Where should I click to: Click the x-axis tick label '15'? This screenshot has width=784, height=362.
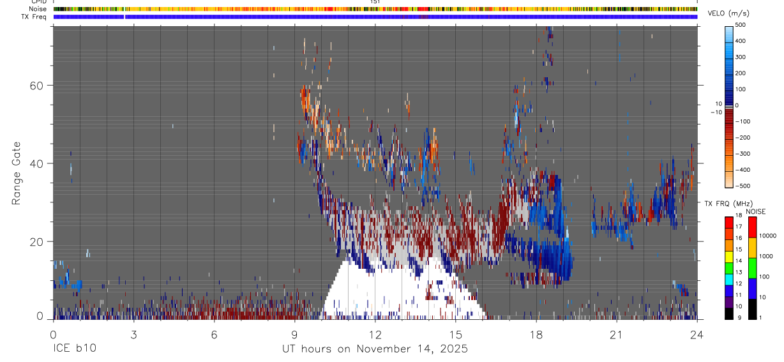(x=455, y=334)
